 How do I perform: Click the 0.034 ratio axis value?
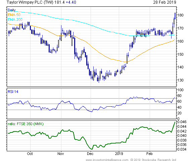[182, 149]
